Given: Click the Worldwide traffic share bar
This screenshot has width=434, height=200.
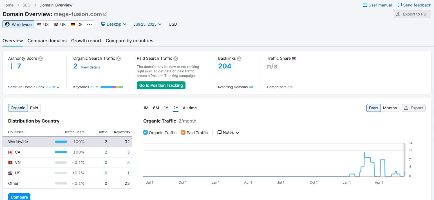Looking at the screenshot, I should 61,142.
